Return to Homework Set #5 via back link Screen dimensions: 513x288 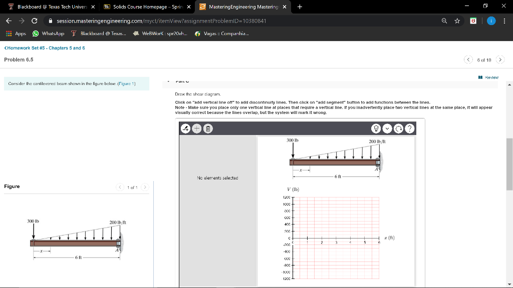(44, 47)
